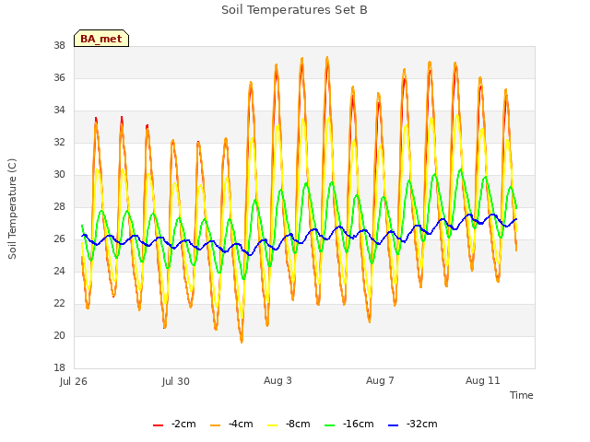This screenshot has width=590, height=442.
Task: Click the 32 y-axis tick label
Action: pyautogui.click(x=59, y=143)
